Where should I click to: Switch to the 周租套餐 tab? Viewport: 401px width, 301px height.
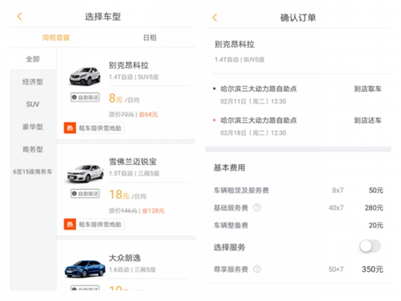tap(56, 38)
